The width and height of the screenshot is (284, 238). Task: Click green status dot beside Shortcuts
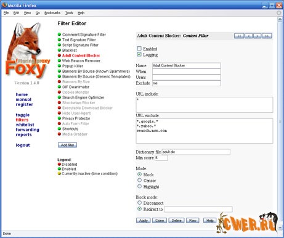click(59, 129)
